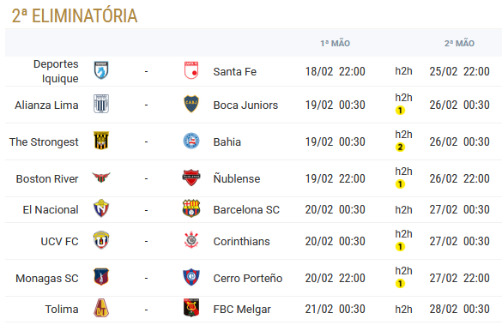Open second leg 27/02 22:00 match
The image size is (502, 325).
click(459, 278)
